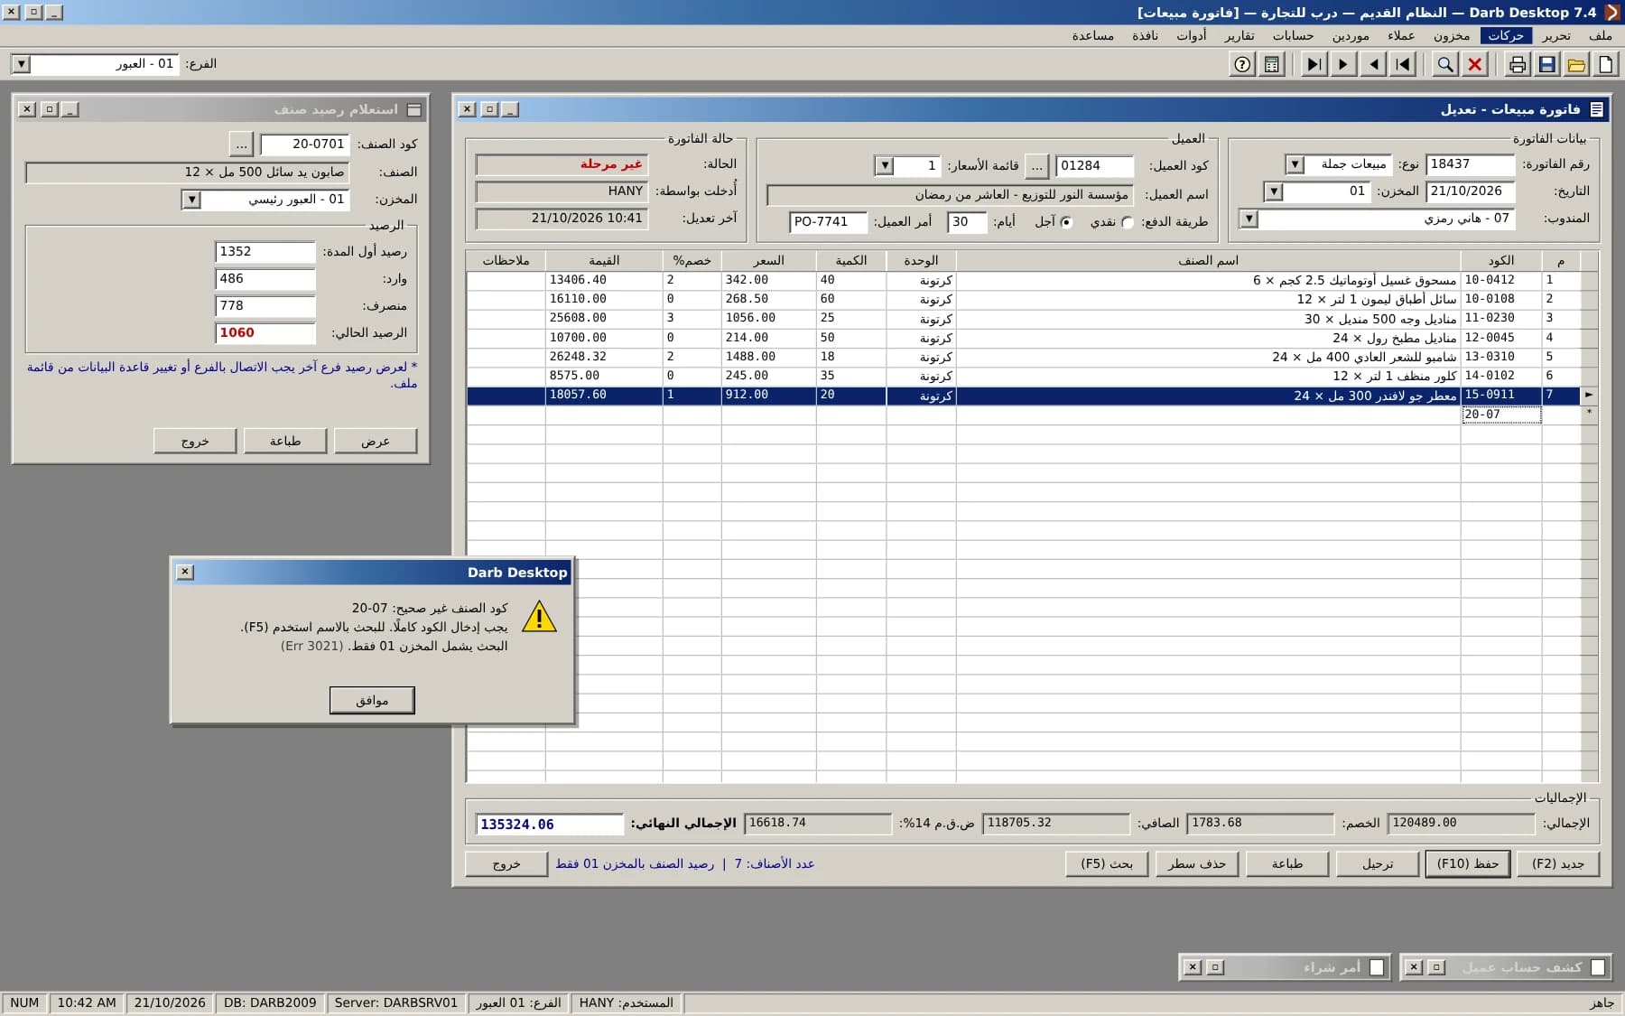1625x1016 pixels.
Task: Click the open folder toolbar icon
Action: pos(1576,64)
